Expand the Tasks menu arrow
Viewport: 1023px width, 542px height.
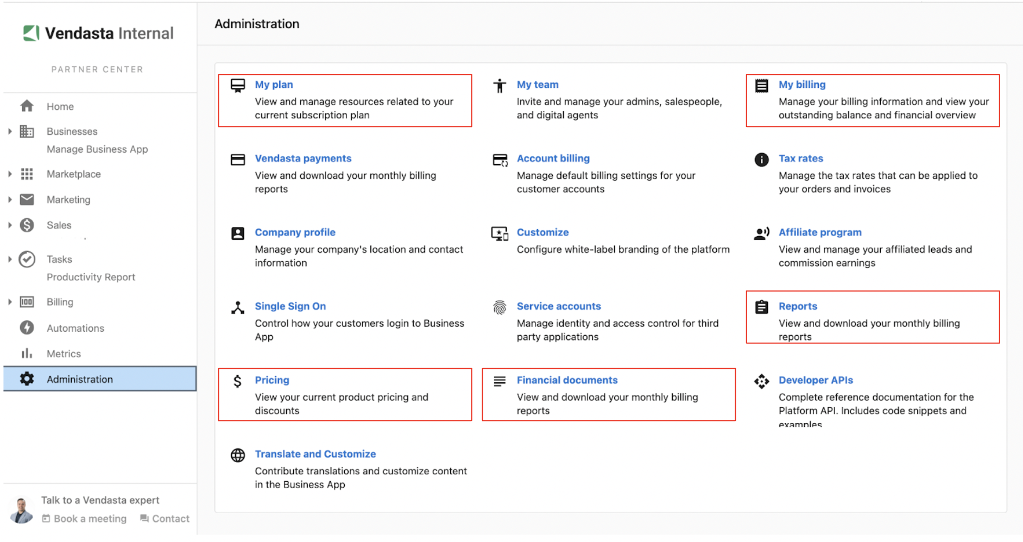(x=10, y=259)
